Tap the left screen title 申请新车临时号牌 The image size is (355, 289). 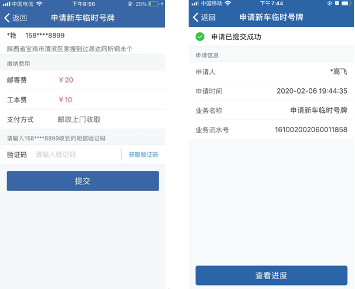coord(83,18)
